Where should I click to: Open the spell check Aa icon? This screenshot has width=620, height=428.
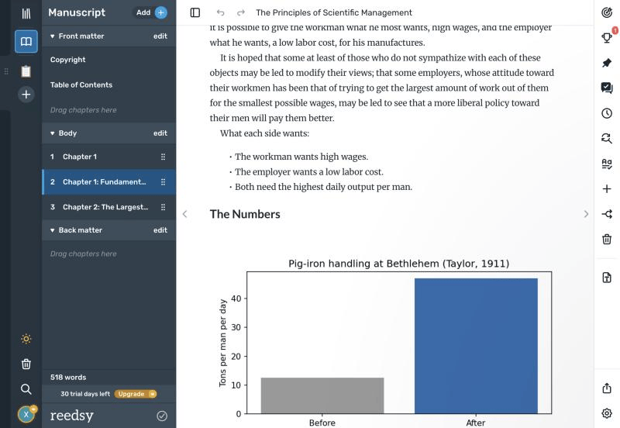(x=607, y=164)
